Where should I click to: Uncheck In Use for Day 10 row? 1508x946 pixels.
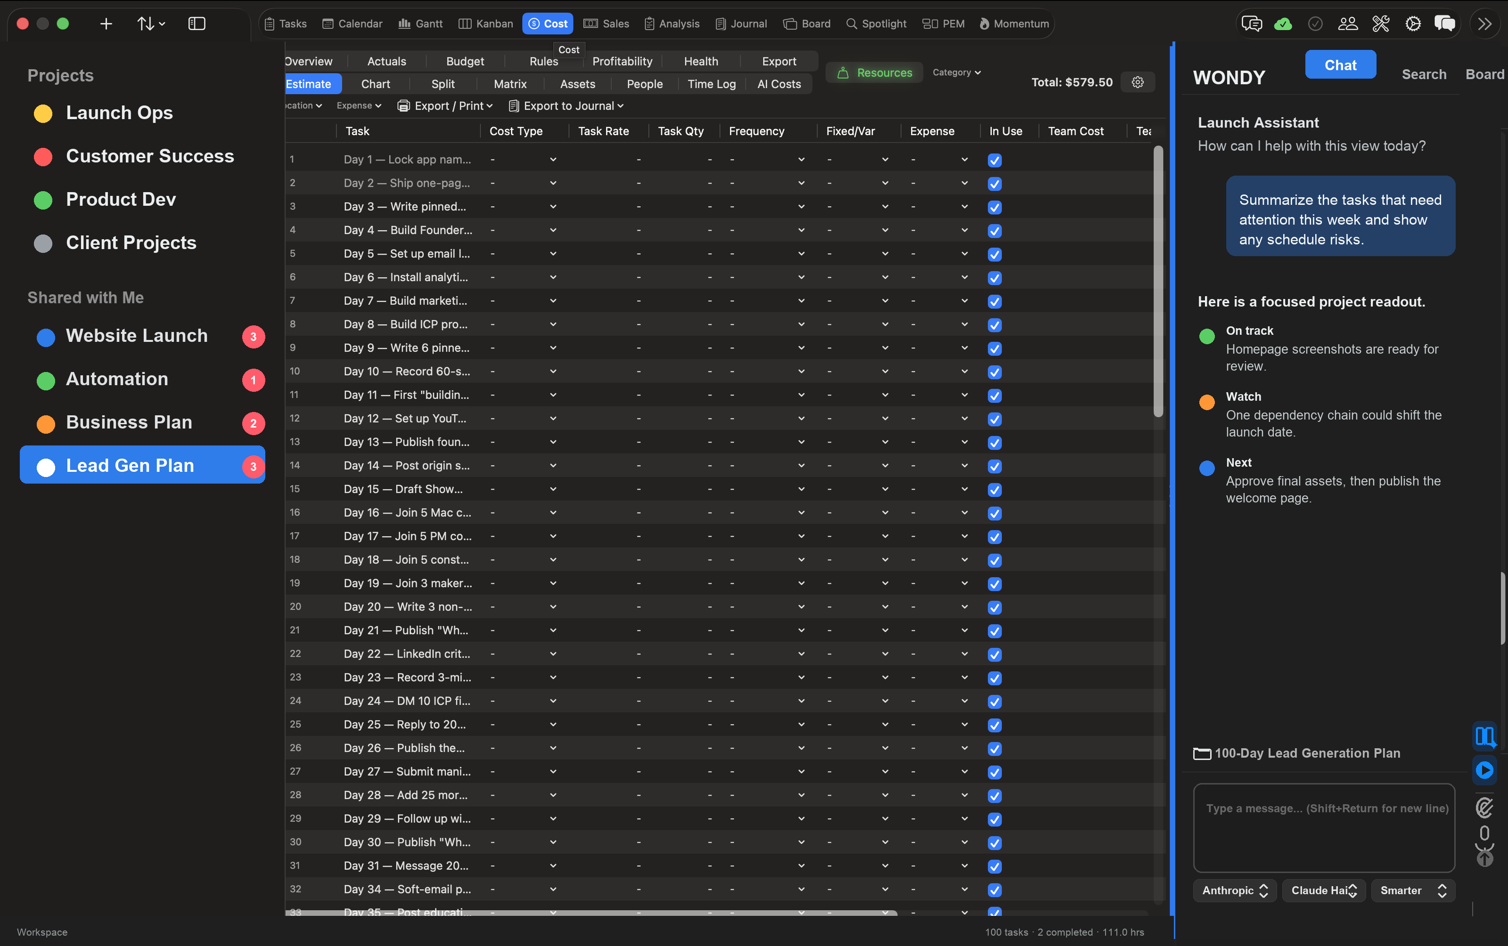pos(994,372)
